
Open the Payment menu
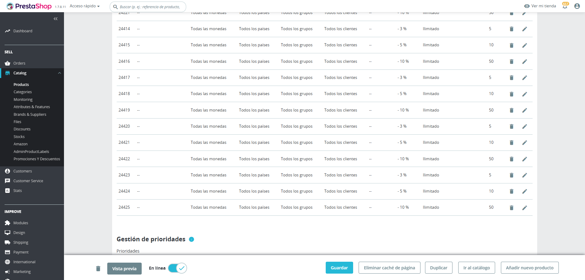[21, 252]
